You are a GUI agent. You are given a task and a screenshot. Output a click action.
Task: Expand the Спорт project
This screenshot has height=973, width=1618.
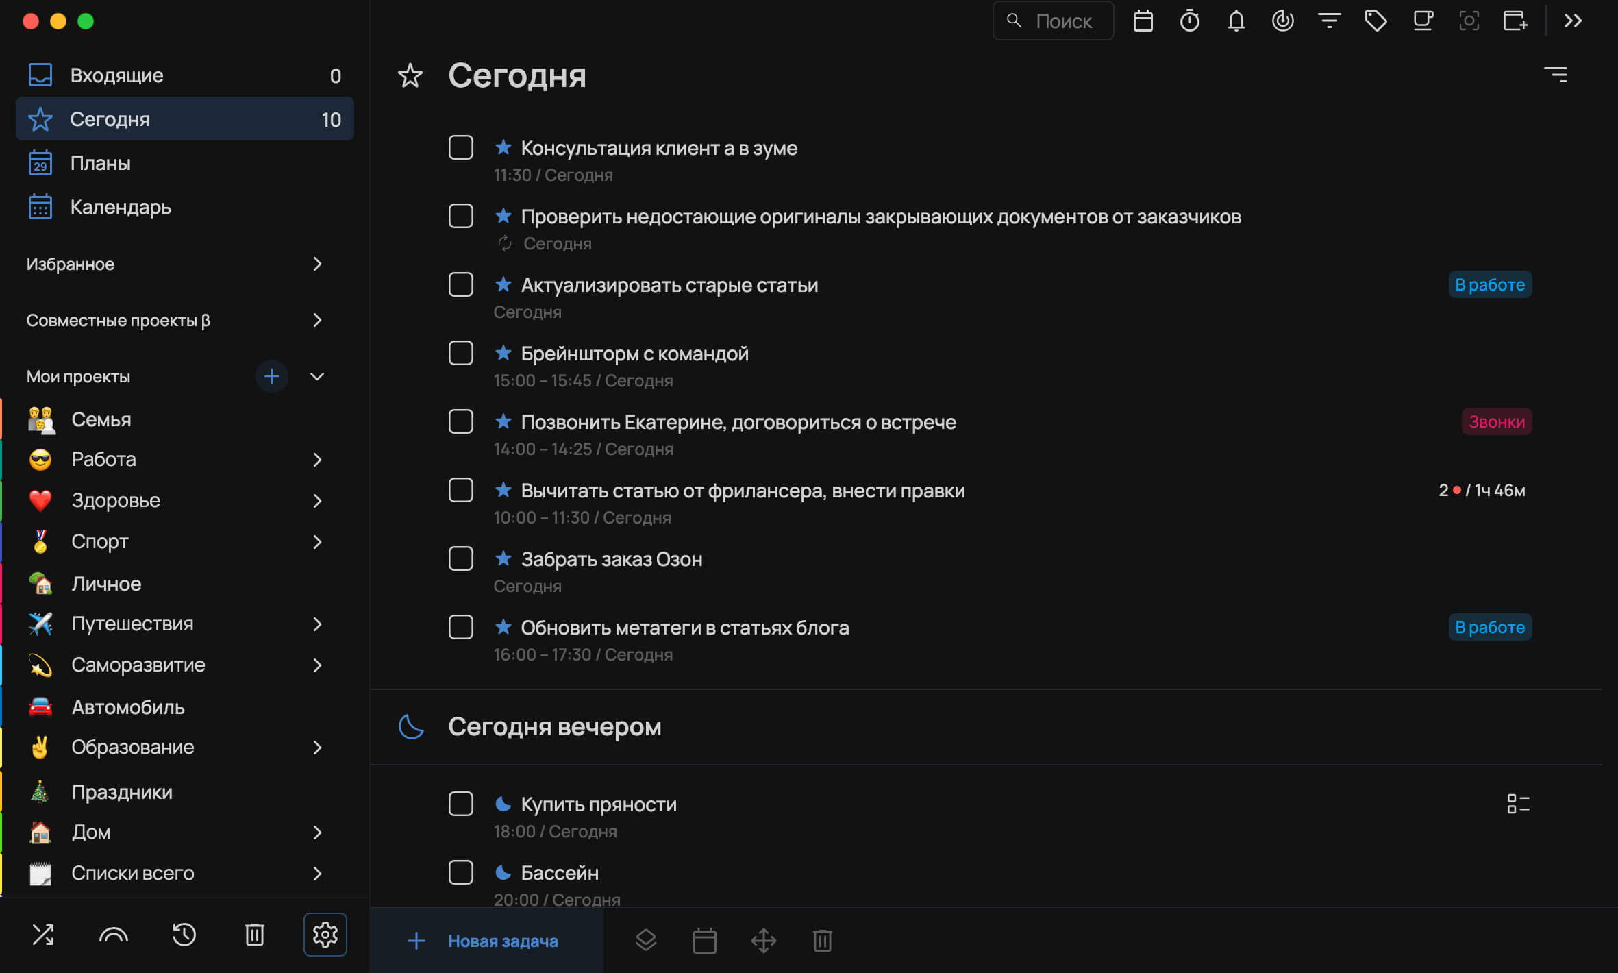(317, 542)
